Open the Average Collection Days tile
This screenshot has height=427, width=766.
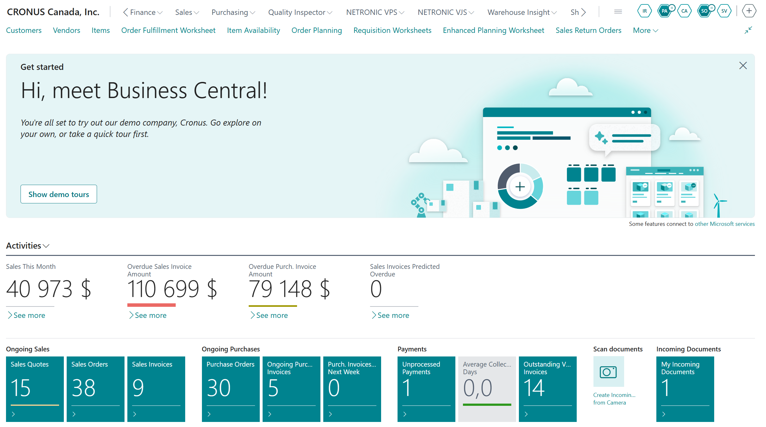point(487,389)
